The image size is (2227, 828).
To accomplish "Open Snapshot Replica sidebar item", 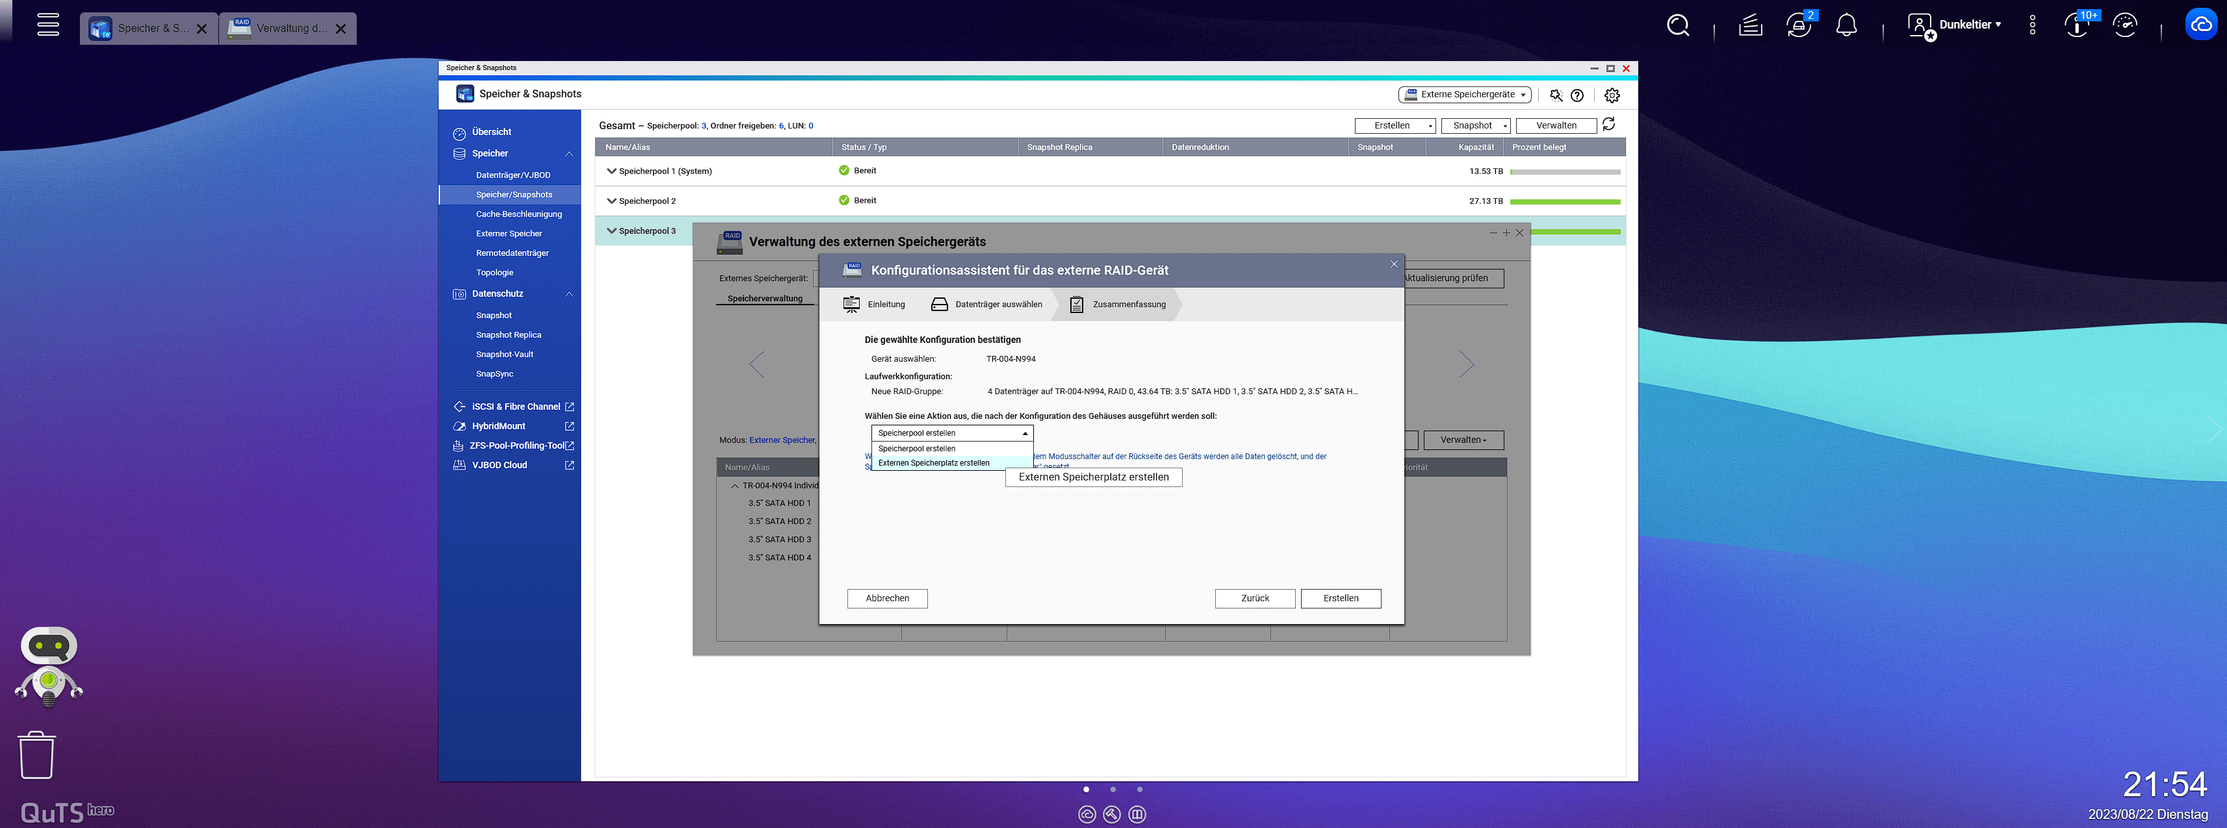I will click(x=508, y=335).
